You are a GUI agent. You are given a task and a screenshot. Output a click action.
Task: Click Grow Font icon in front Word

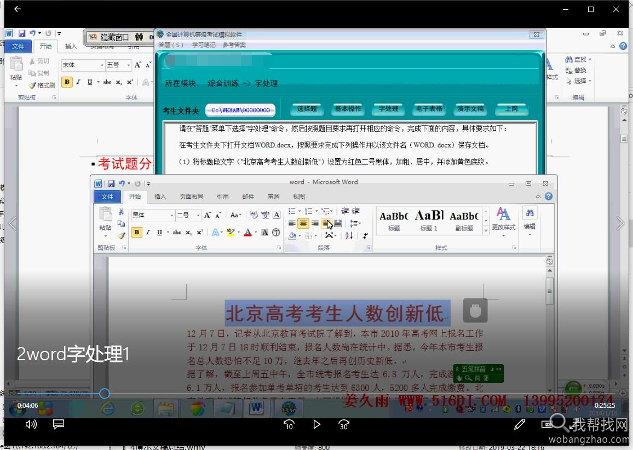208,215
